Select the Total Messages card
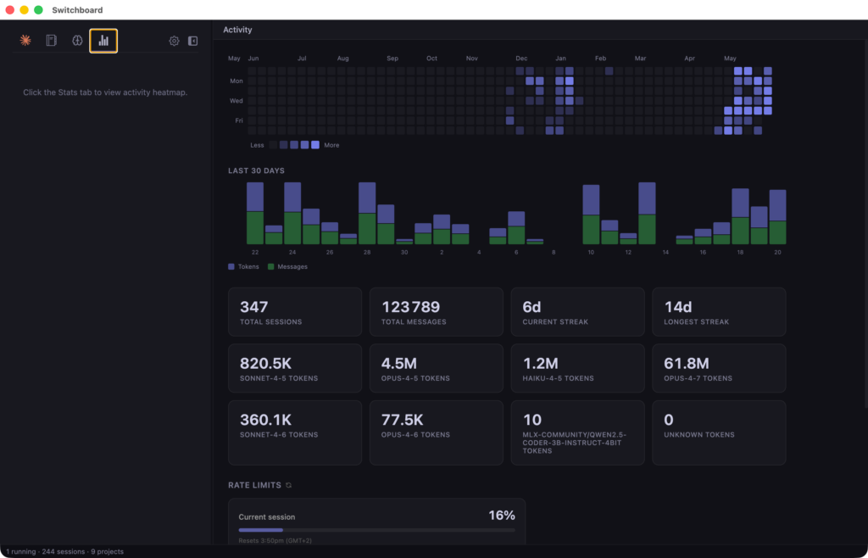Screen dimensions: 868x558 (437, 312)
